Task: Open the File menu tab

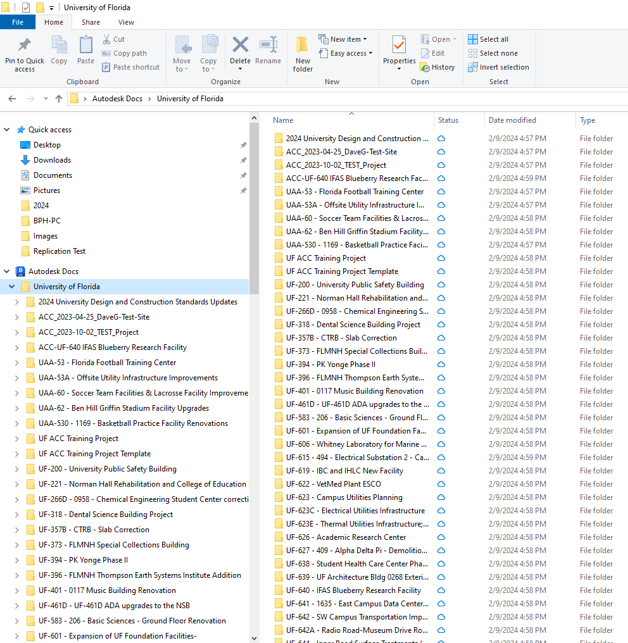Action: 18,22
